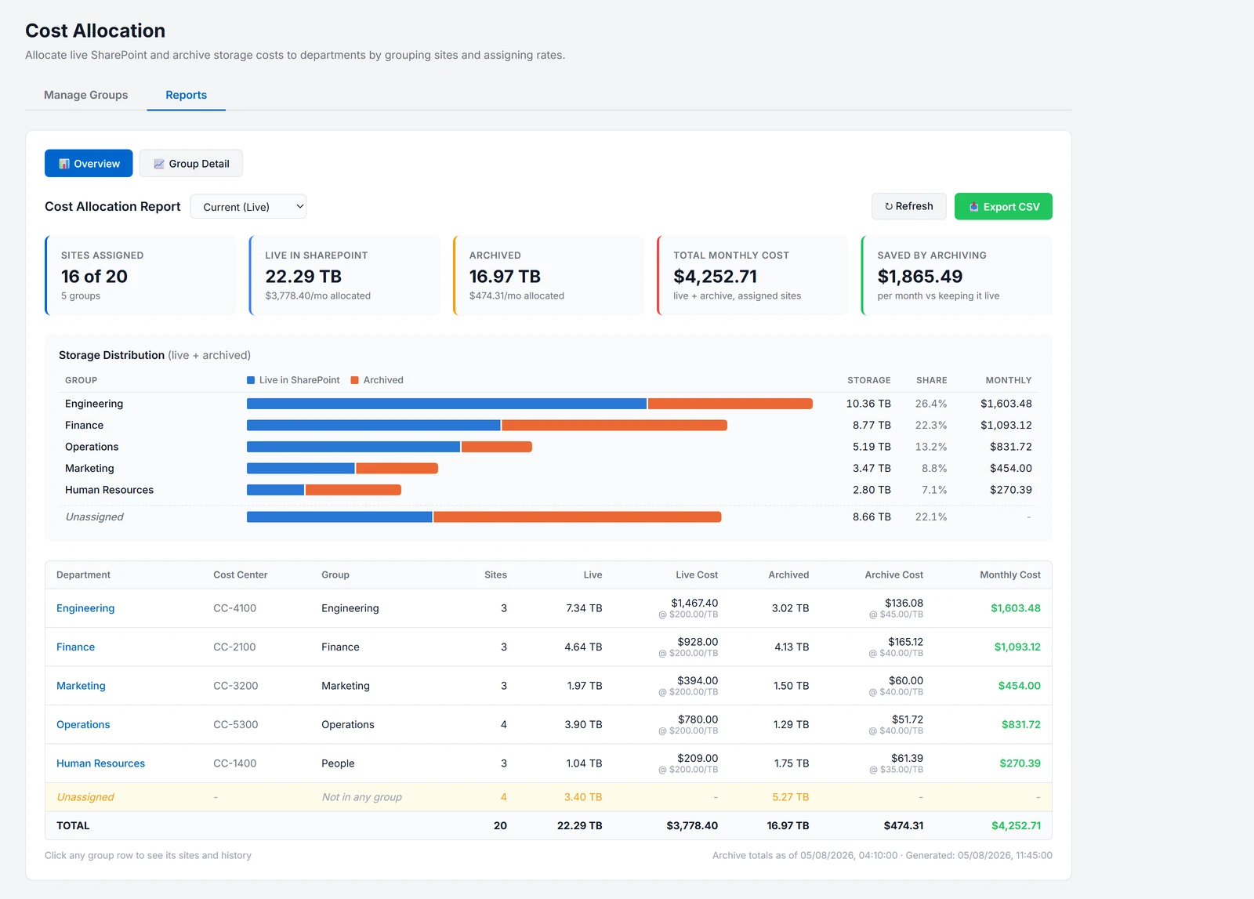Click the CC-4100 cost center cell
This screenshot has width=1254, height=899.
(x=234, y=608)
